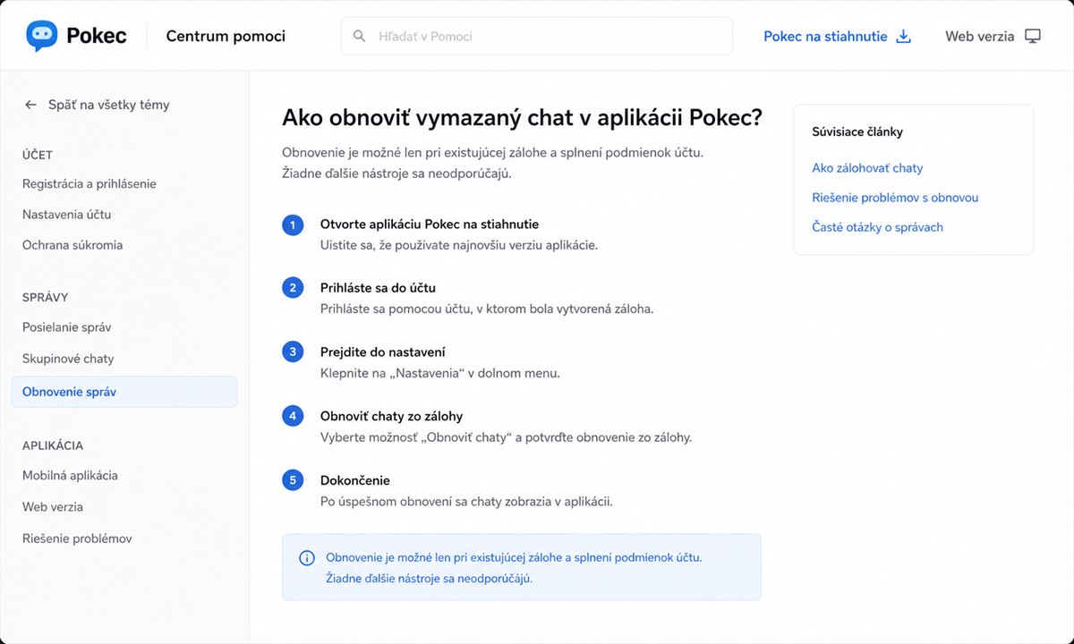This screenshot has width=1074, height=644.
Task: Open related article Riešenie problémov s obnovou
Action: point(895,198)
